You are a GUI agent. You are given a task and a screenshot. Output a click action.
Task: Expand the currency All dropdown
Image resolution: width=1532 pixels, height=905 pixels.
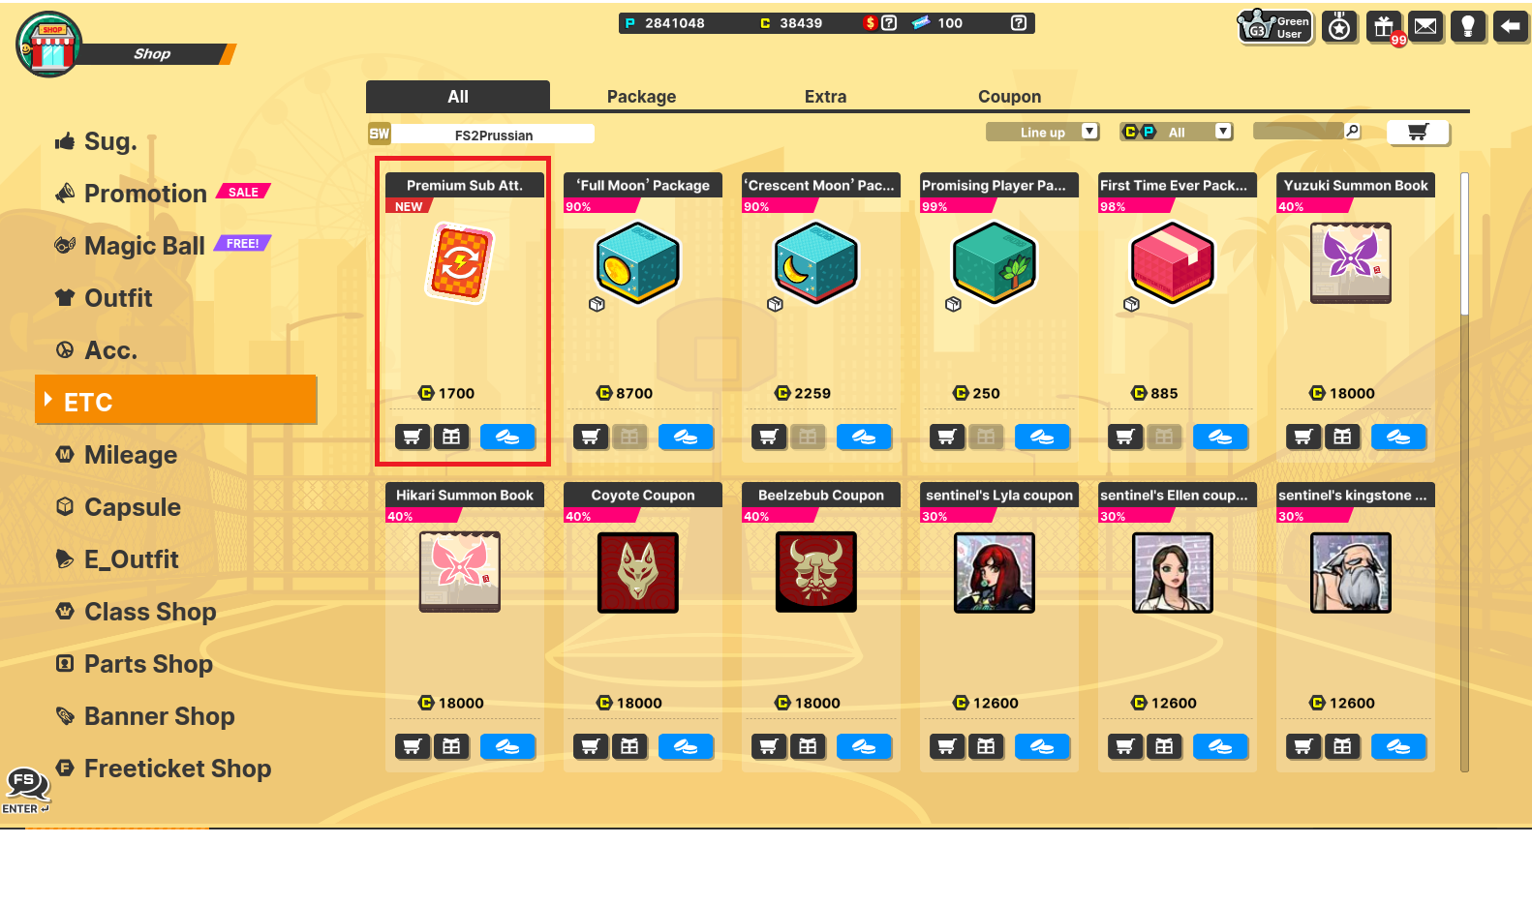pyautogui.click(x=1176, y=132)
